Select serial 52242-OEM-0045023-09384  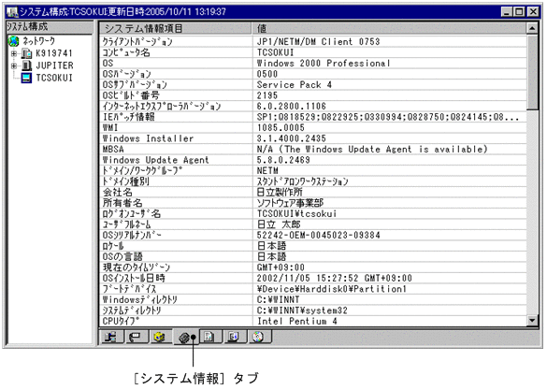click(x=318, y=236)
